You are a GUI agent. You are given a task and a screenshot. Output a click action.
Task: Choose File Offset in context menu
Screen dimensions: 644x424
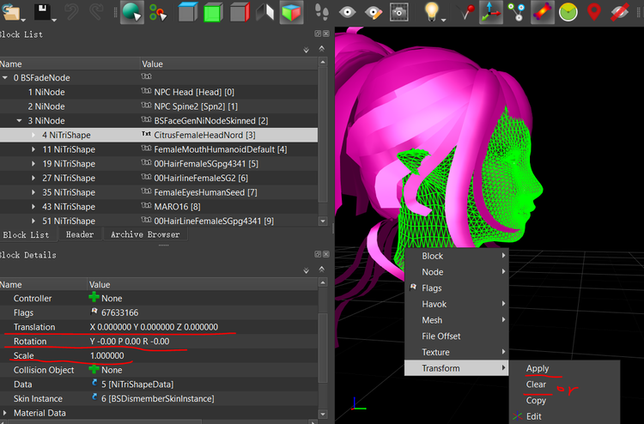pos(456,336)
